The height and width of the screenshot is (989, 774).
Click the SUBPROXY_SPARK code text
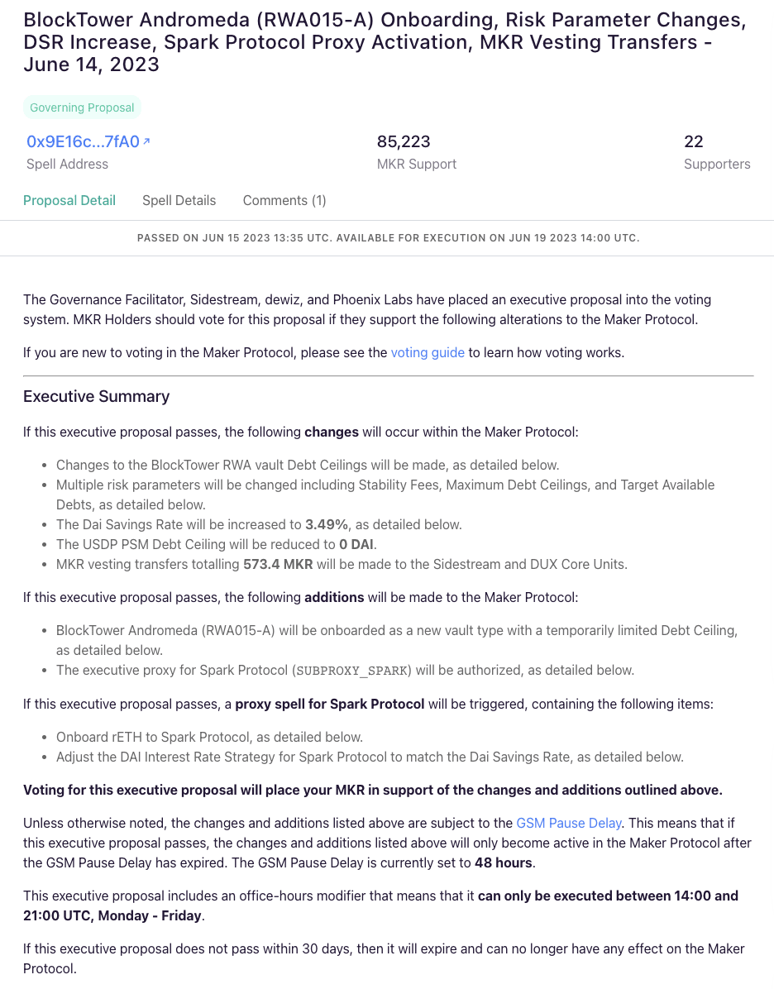[x=352, y=671]
